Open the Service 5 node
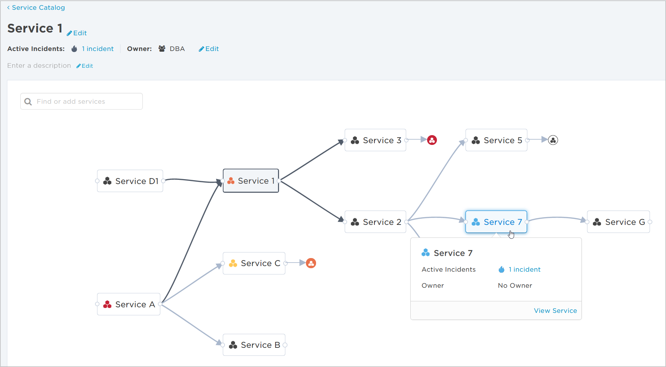Screen dimensions: 666x367 point(496,140)
